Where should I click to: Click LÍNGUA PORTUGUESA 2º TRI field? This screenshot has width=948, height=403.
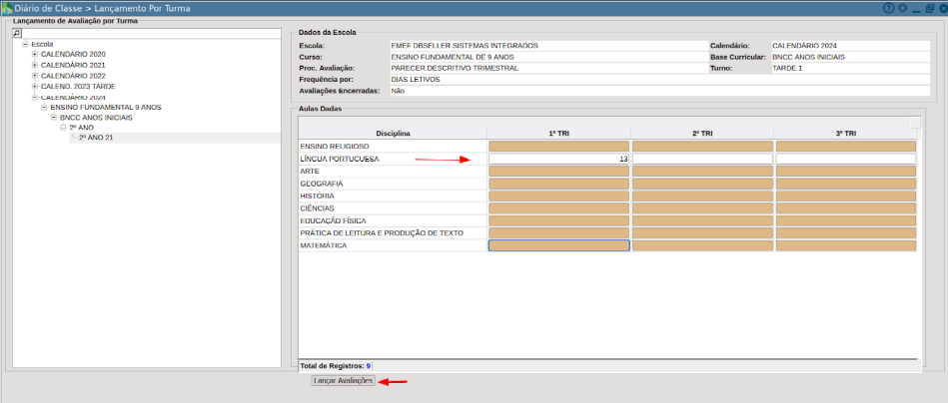point(702,159)
